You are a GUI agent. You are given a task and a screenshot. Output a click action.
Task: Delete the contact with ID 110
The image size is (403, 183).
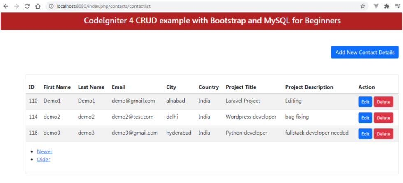click(383, 102)
